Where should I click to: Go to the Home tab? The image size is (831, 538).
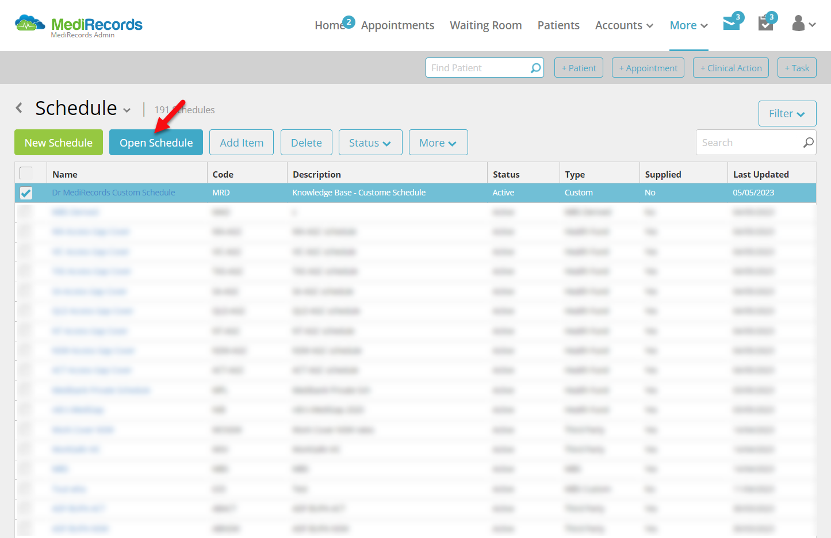[330, 25]
